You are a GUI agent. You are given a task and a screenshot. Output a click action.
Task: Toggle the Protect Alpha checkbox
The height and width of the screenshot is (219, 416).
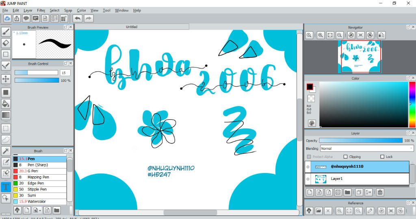point(309,157)
